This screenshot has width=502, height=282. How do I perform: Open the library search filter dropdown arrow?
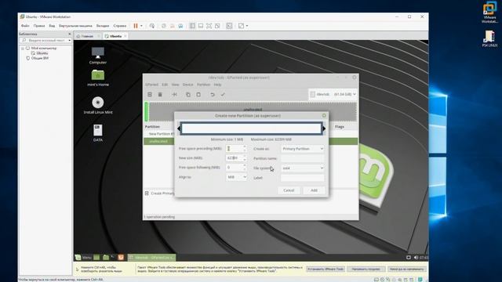[x=69, y=41]
